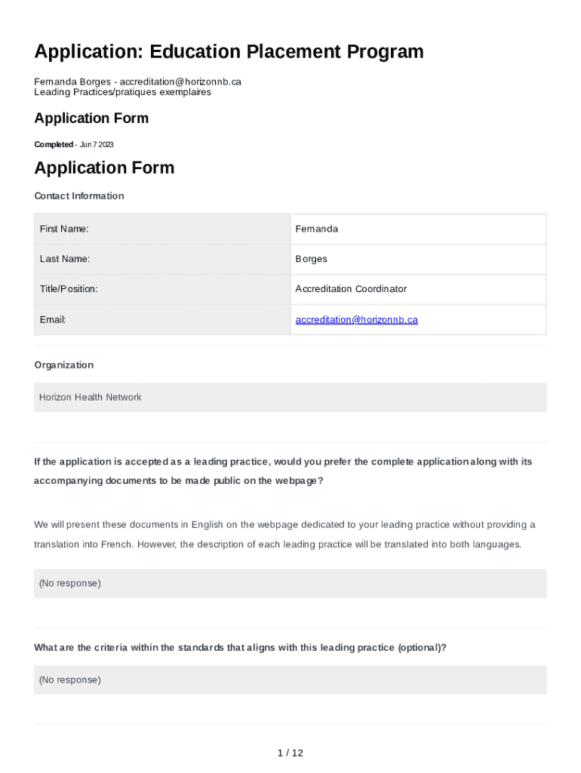Viewport: 581px width, 773px height.
Task: Click the large Application Form heading
Action: [x=104, y=168]
